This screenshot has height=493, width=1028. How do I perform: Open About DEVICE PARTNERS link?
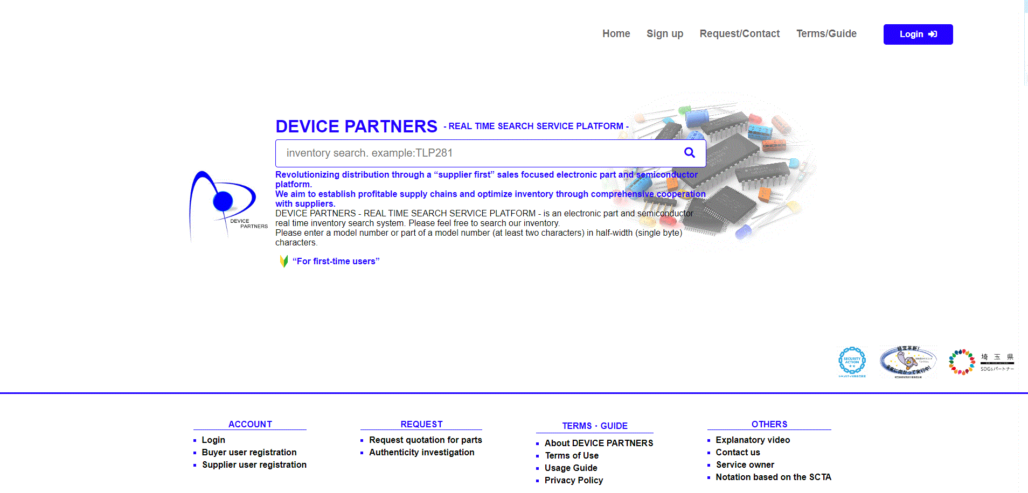click(x=599, y=443)
